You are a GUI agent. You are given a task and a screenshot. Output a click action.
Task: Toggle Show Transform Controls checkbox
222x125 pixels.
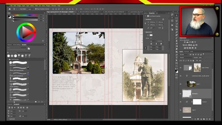coord(36,9)
